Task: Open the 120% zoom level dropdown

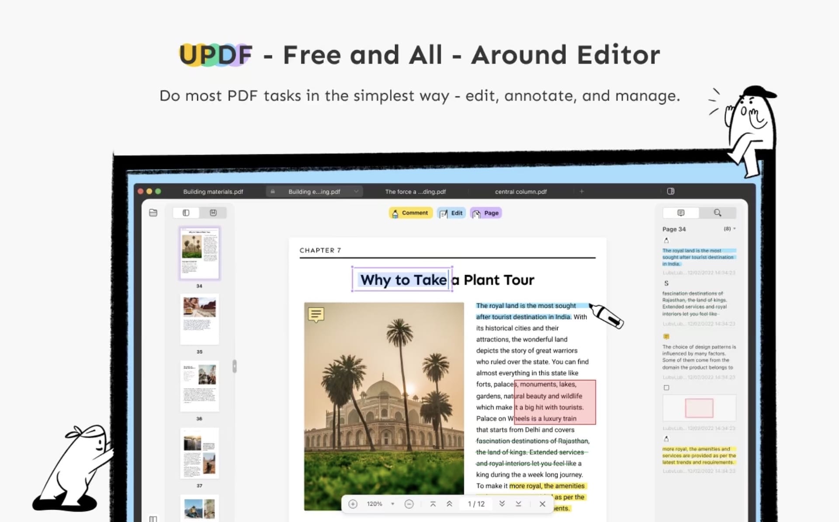Action: [x=392, y=504]
